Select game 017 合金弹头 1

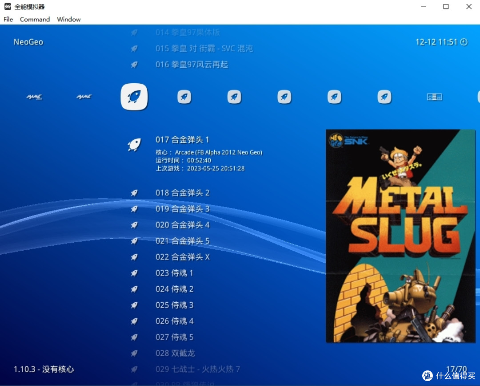point(183,140)
